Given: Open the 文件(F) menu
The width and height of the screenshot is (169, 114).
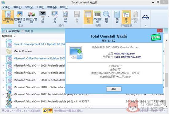Looking at the screenshot, I should point(6,7).
